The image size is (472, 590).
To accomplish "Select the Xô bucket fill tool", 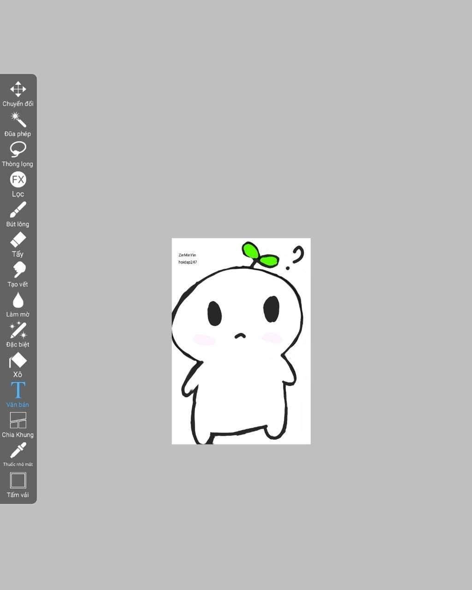I will (18, 365).
